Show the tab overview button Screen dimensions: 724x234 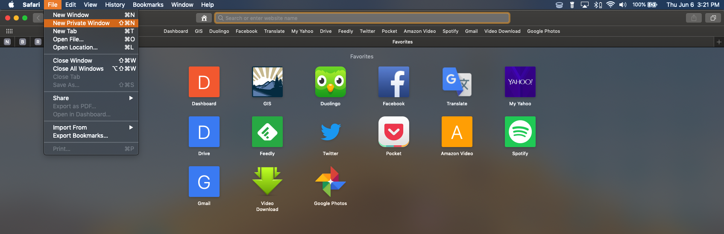[713, 18]
